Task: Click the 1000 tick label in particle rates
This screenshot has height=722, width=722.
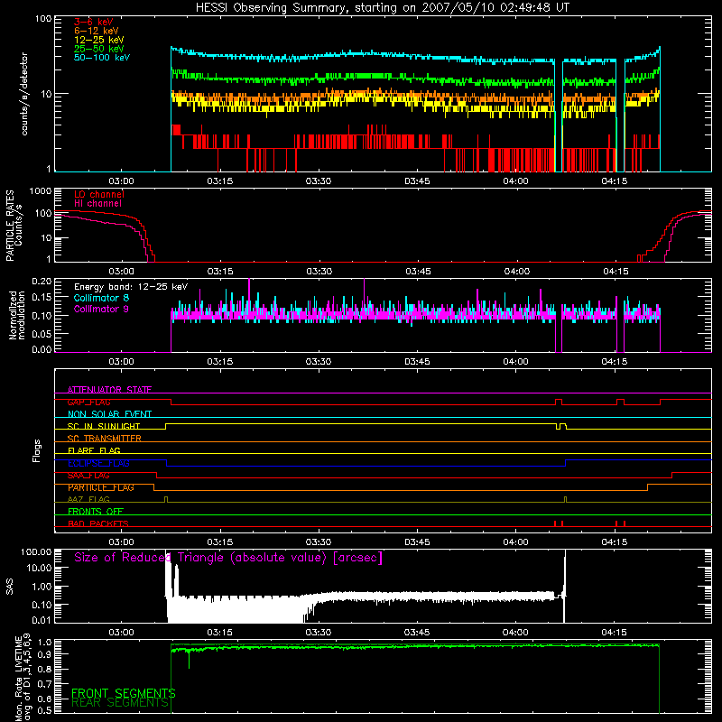Action: click(x=41, y=191)
